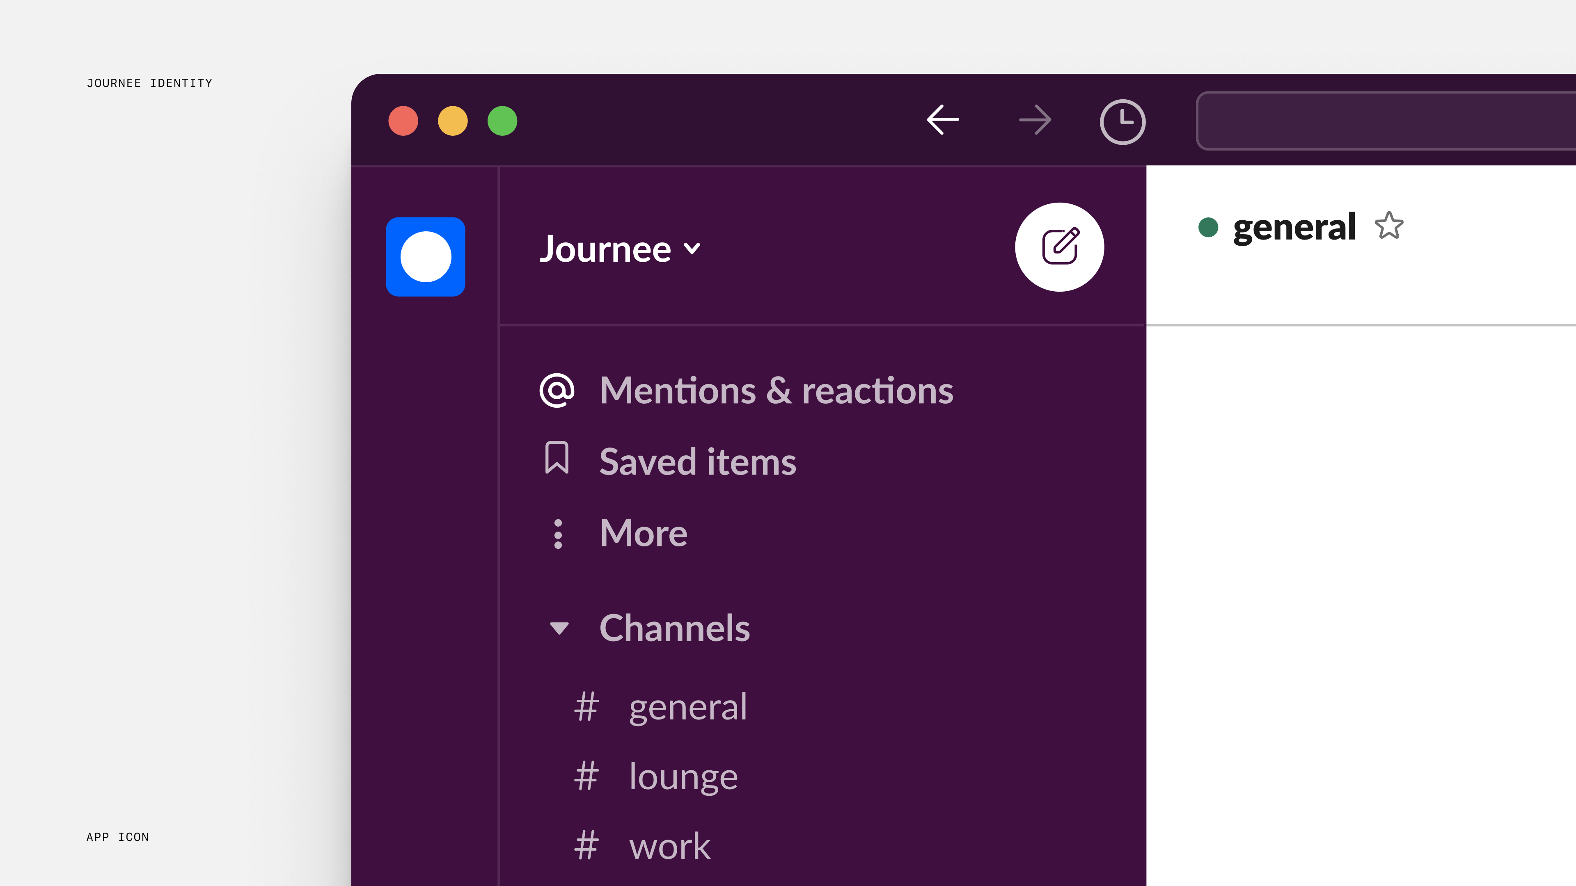Select the #general channel in sidebar
This screenshot has height=886, width=1576.
click(687, 707)
